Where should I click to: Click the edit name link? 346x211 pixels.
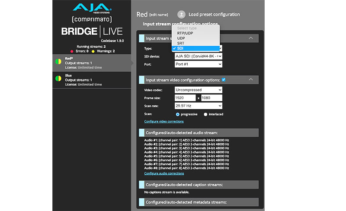click(159, 15)
